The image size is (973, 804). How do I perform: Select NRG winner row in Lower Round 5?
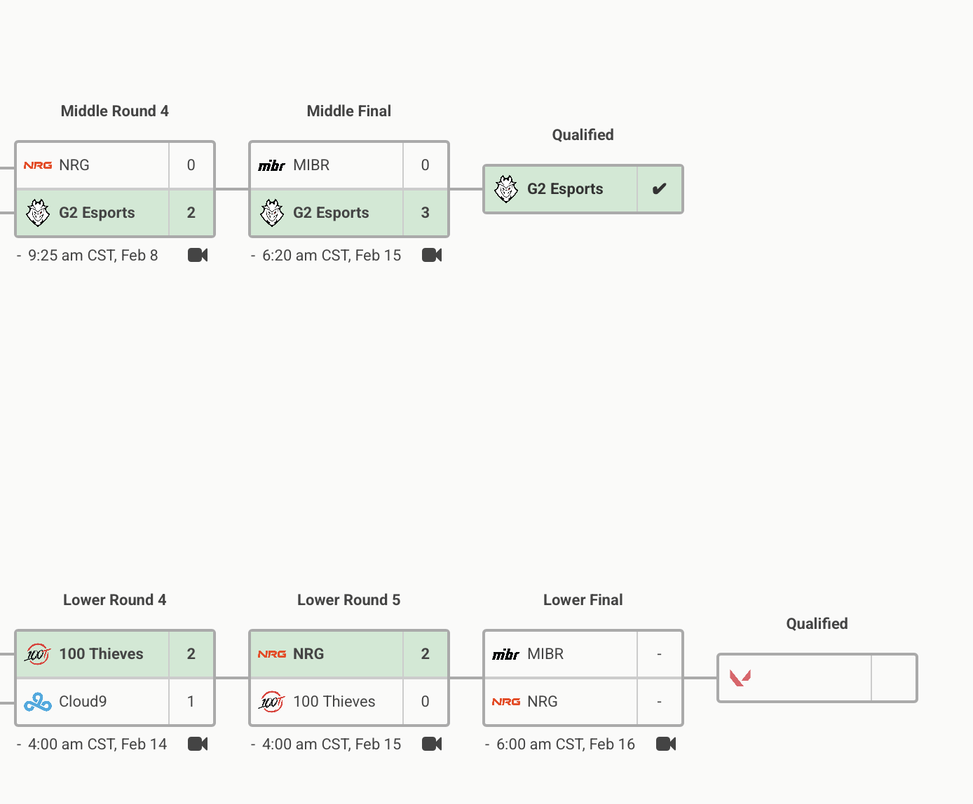point(308,654)
